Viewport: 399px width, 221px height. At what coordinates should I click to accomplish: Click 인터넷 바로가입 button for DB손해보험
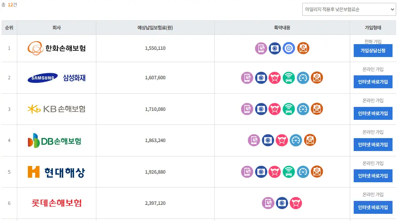click(373, 145)
